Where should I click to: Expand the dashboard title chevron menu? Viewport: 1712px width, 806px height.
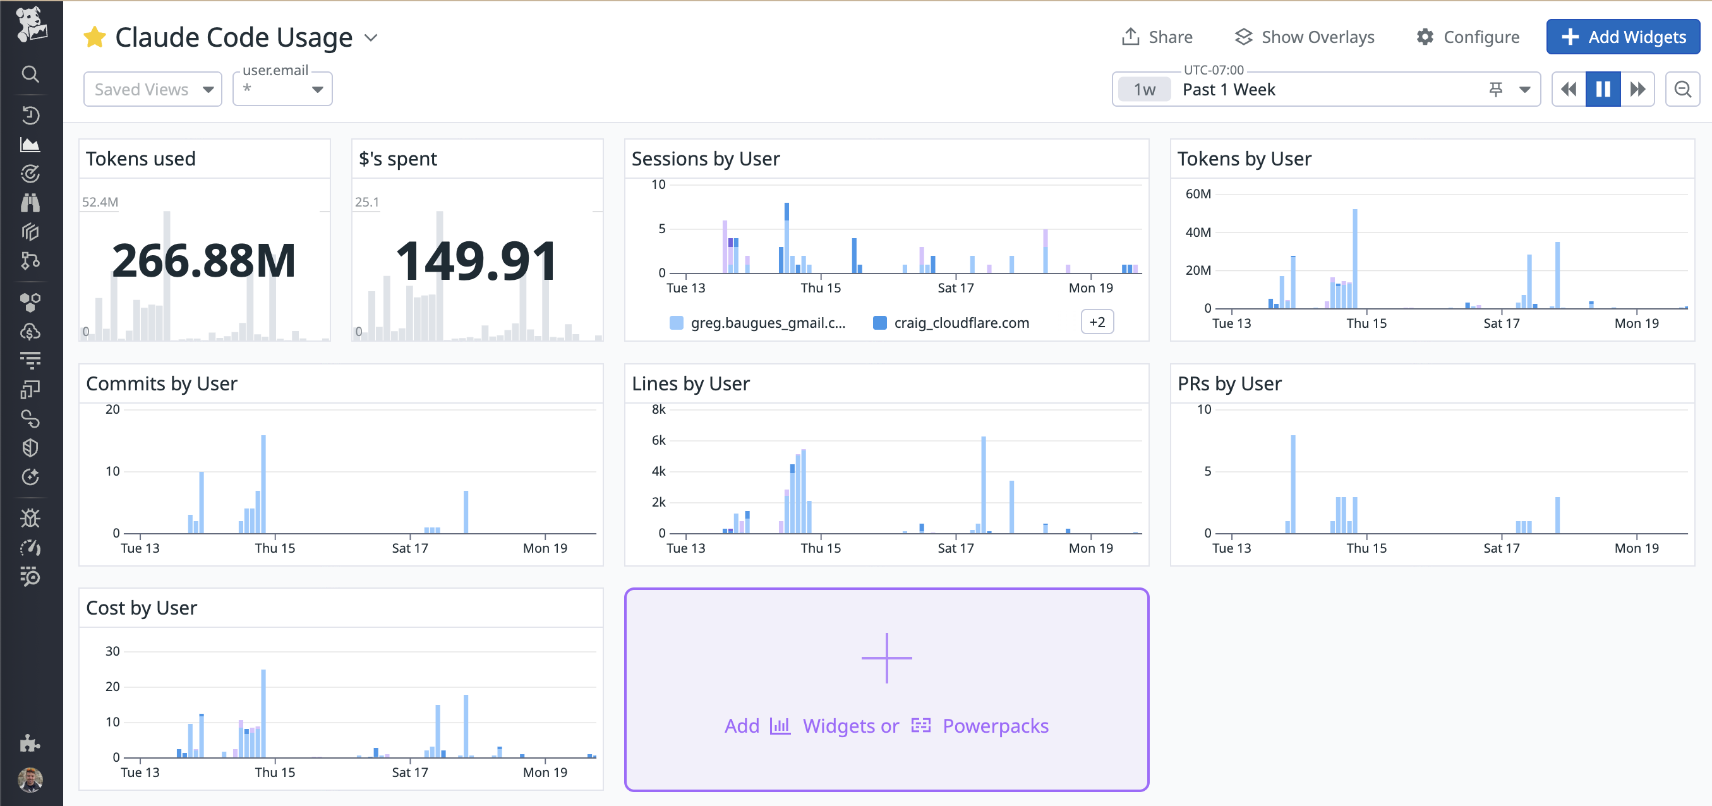click(371, 38)
